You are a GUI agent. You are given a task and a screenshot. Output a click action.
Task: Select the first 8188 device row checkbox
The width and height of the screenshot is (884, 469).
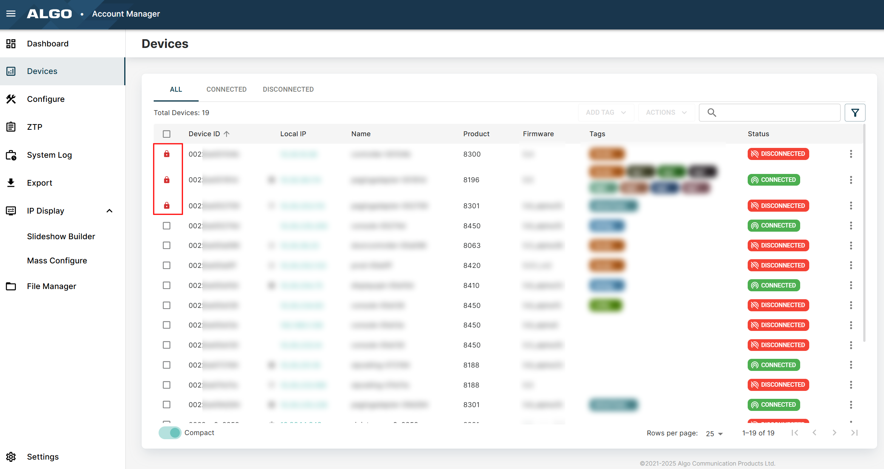[x=167, y=365]
